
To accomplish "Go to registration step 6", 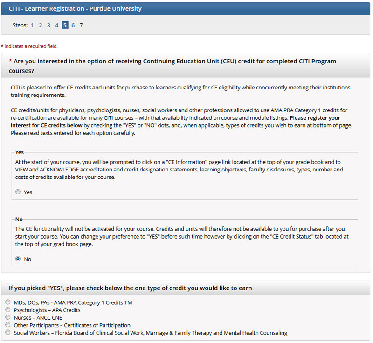I will tap(73, 25).
